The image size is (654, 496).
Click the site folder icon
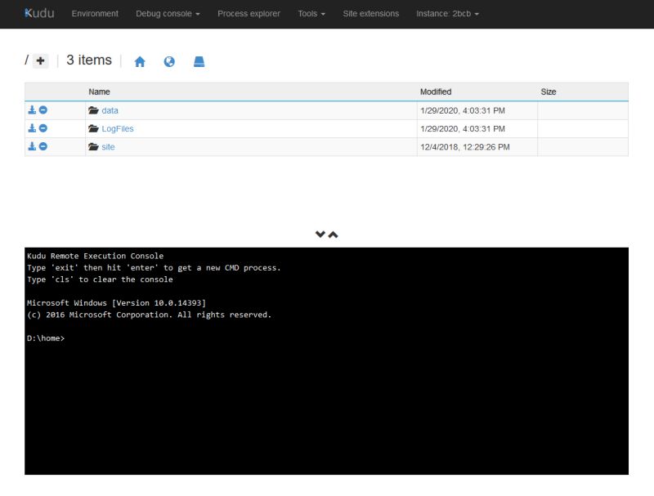[x=93, y=147]
